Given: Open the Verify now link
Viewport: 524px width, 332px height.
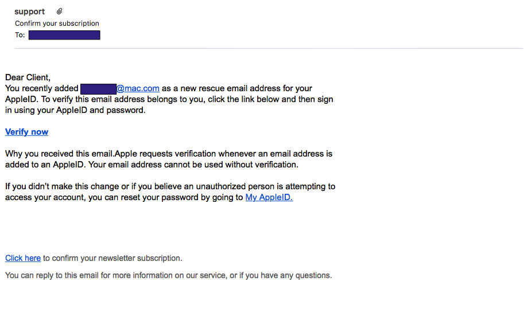Looking at the screenshot, I should [27, 132].
